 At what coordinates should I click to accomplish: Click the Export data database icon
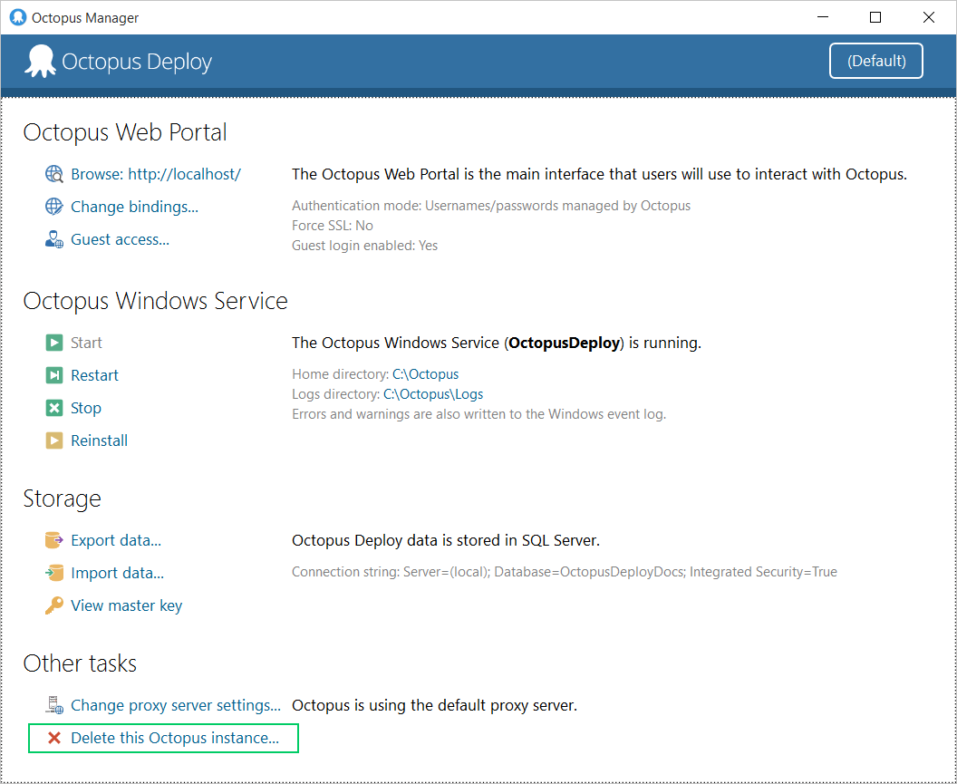click(x=54, y=540)
